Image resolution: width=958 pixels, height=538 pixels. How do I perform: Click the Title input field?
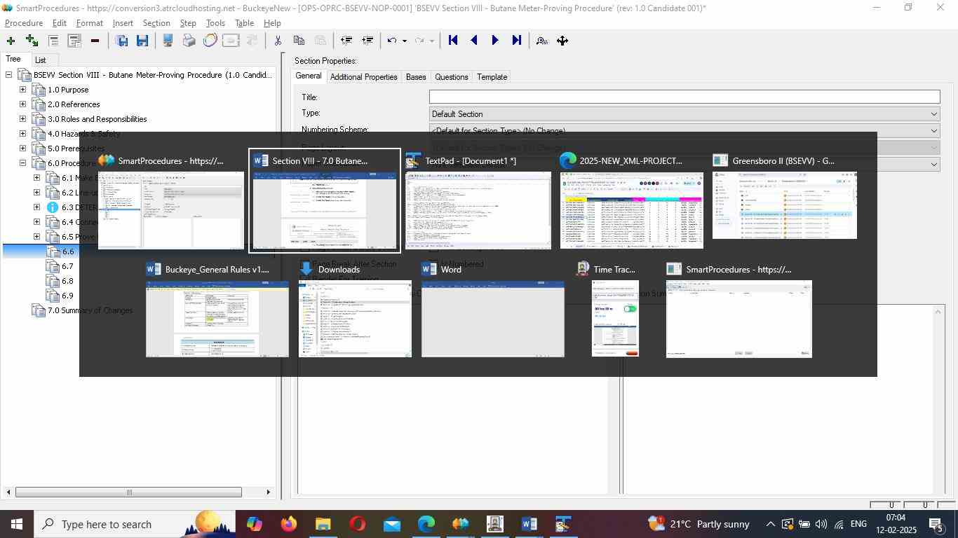click(x=684, y=97)
